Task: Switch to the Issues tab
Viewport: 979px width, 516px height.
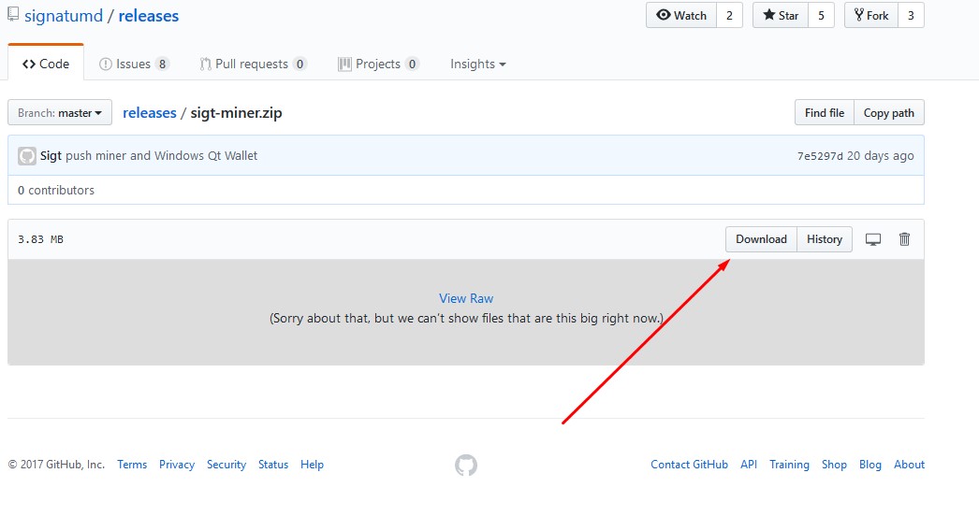Action: (x=134, y=64)
